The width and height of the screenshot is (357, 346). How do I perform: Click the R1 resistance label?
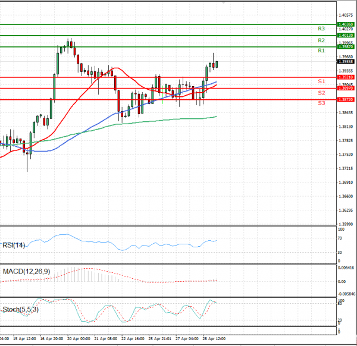pos(321,51)
